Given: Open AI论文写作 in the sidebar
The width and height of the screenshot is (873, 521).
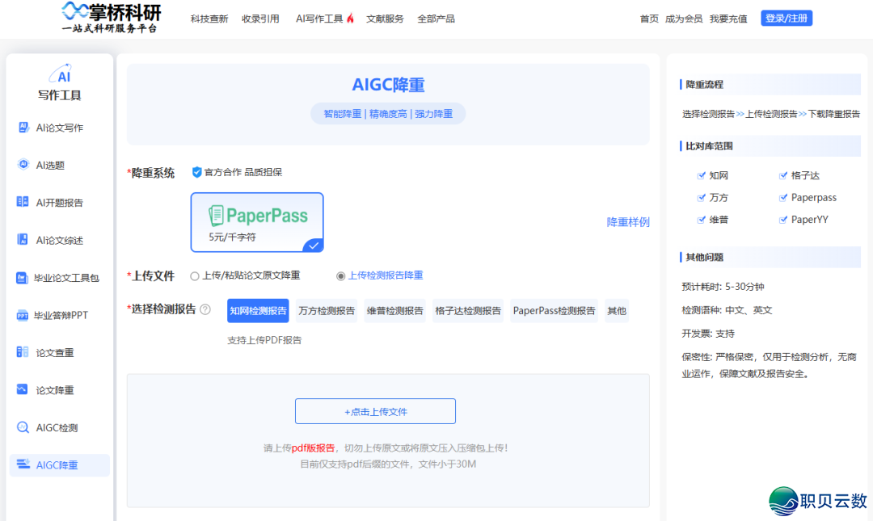Looking at the screenshot, I should coord(60,128).
